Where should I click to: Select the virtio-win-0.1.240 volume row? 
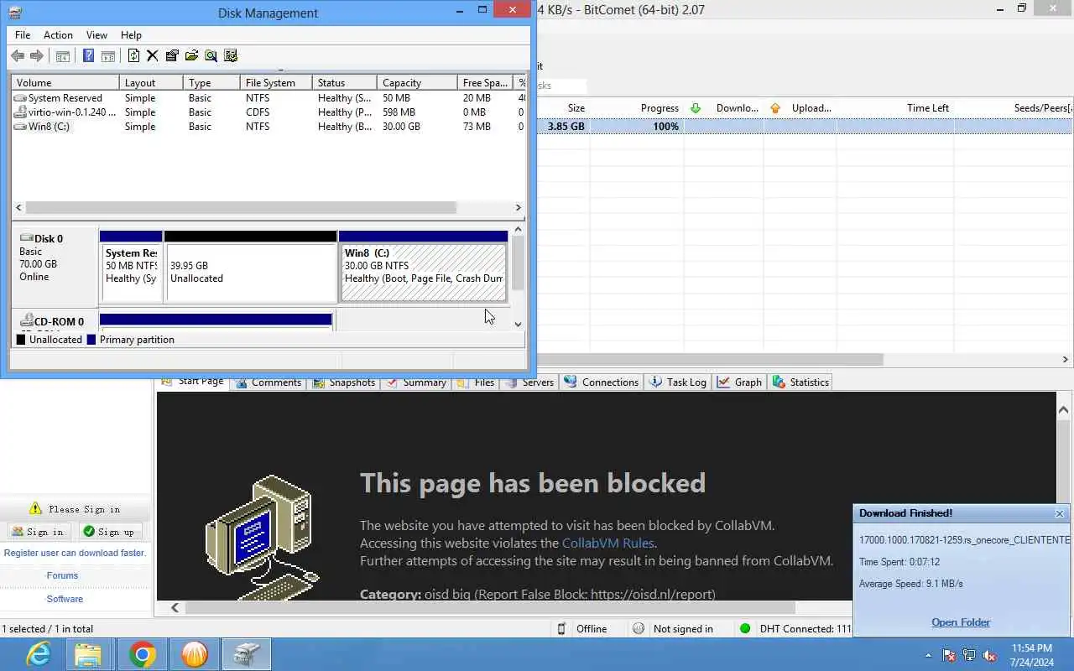[268, 112]
